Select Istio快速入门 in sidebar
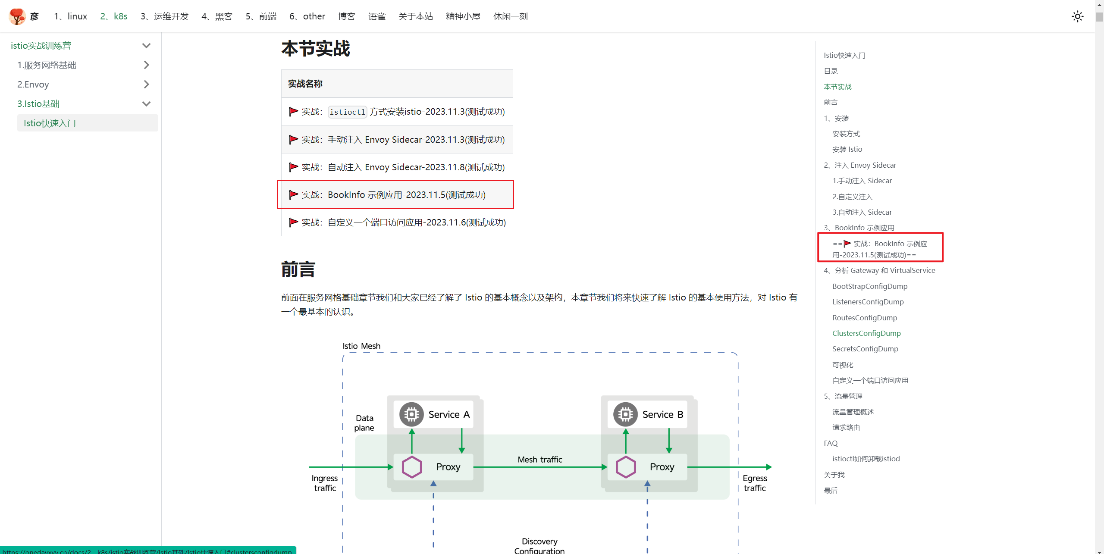The image size is (1104, 554). pos(88,123)
